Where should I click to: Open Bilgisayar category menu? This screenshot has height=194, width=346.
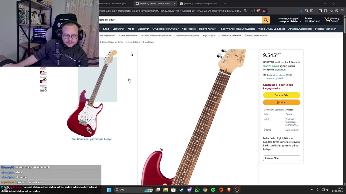pos(143,29)
